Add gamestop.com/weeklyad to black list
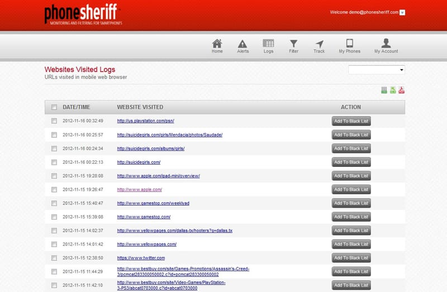The image size is (447, 292). [351, 203]
